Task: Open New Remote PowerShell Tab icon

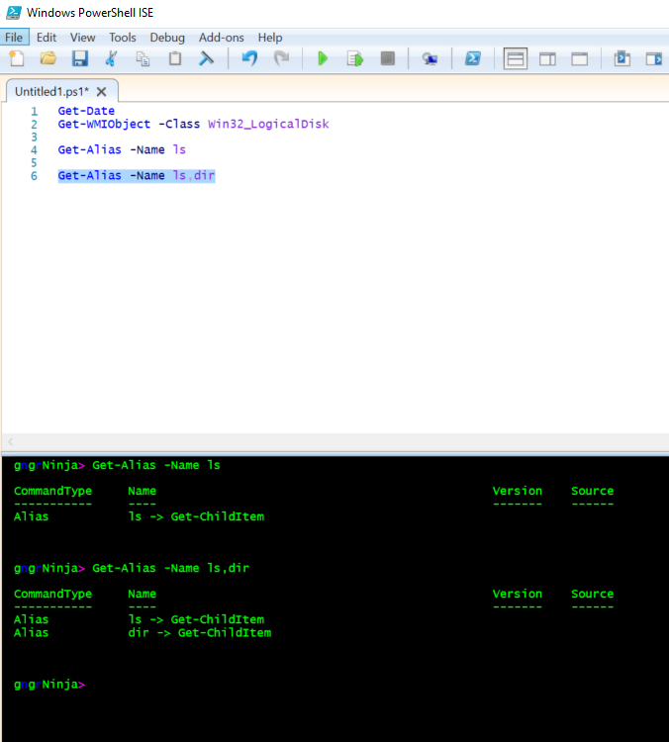Action: [x=430, y=59]
